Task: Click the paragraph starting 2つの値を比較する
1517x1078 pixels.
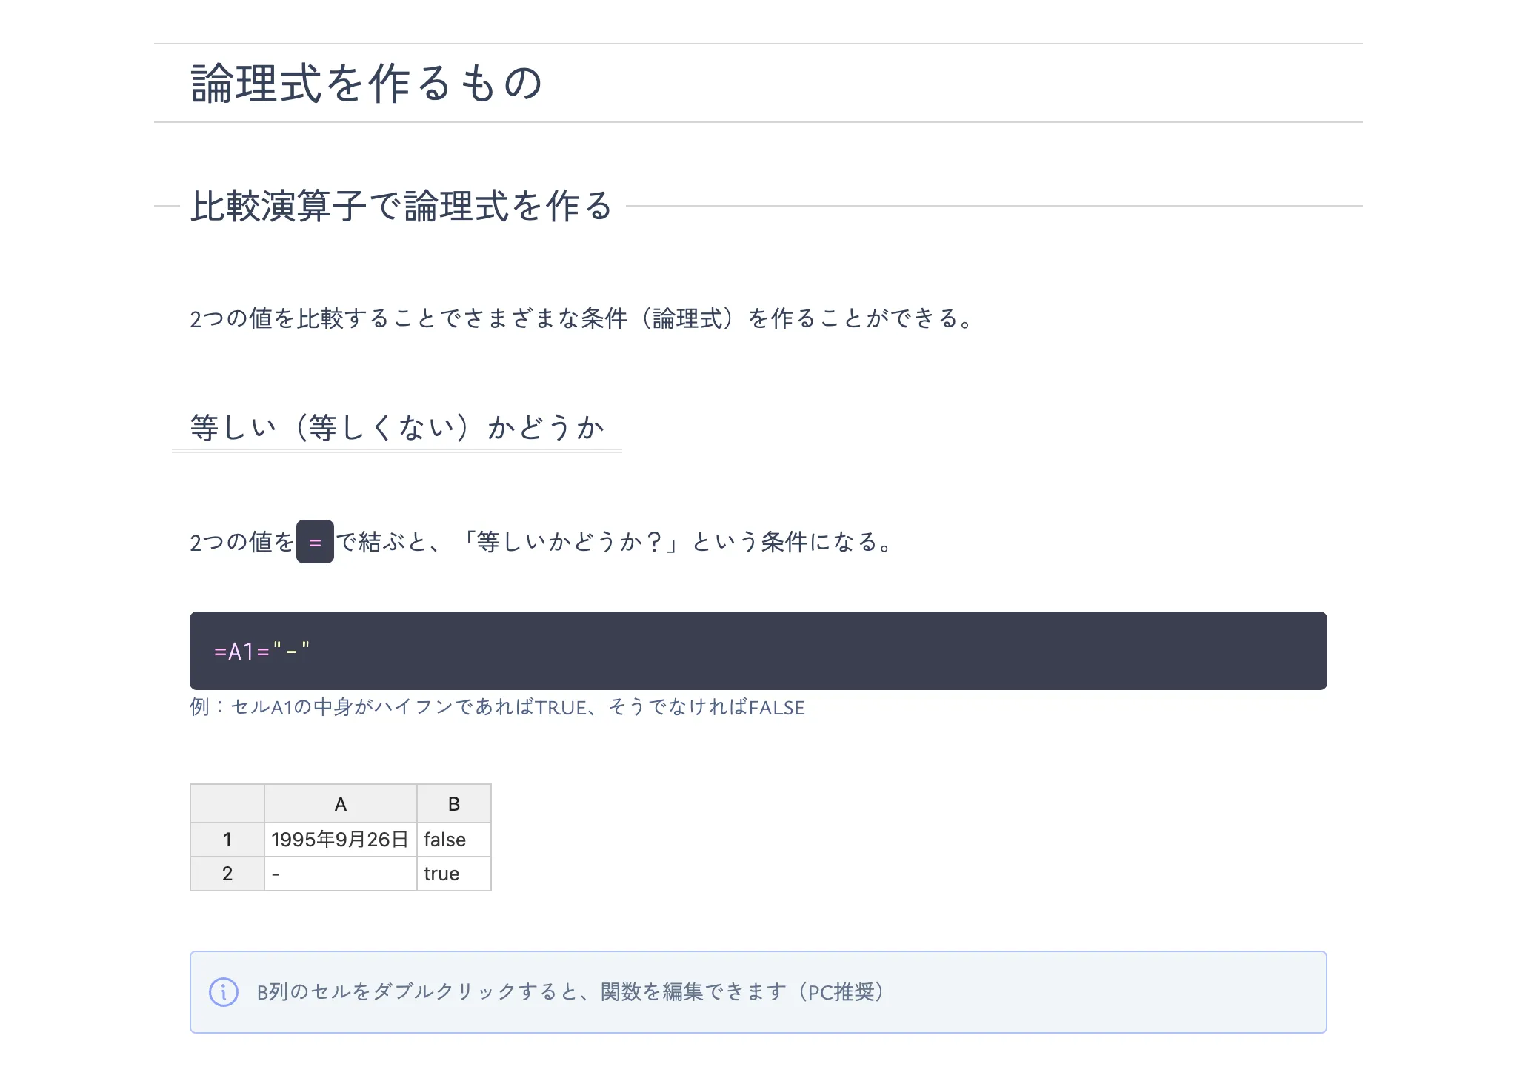Action: click(581, 318)
